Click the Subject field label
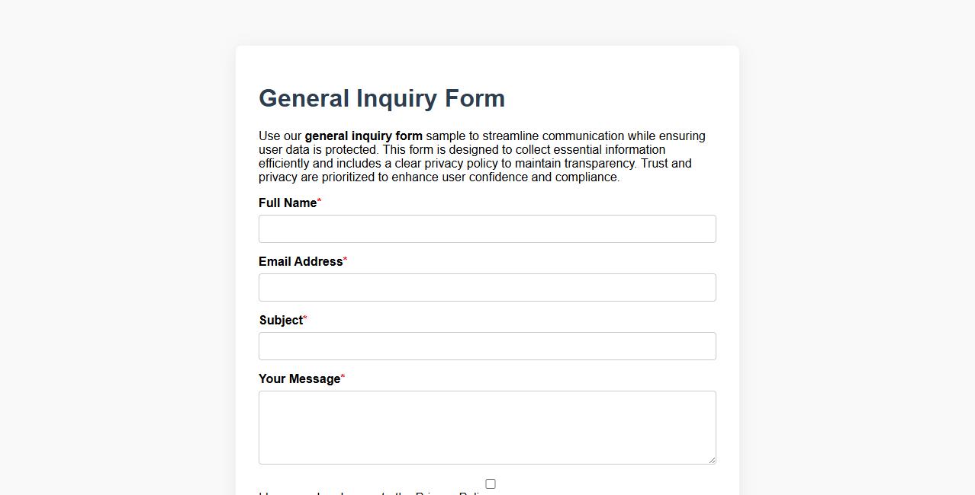 281,320
